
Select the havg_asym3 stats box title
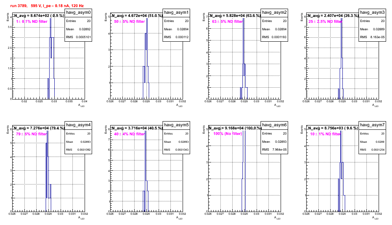[x=372, y=13]
